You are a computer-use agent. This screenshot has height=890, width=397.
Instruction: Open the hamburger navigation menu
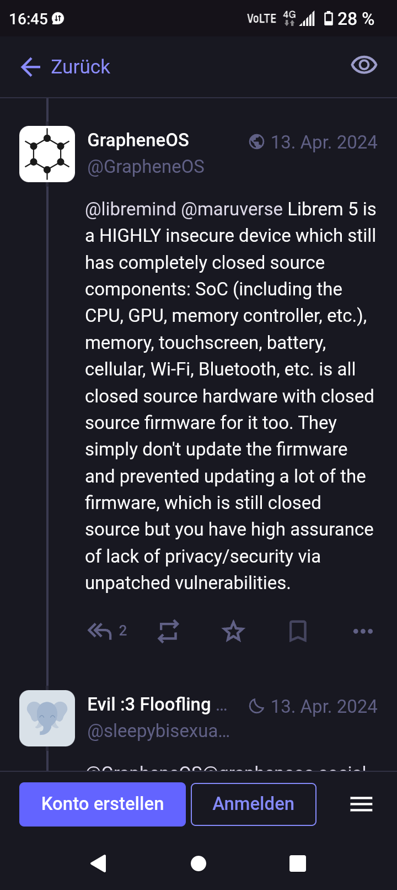click(x=361, y=804)
